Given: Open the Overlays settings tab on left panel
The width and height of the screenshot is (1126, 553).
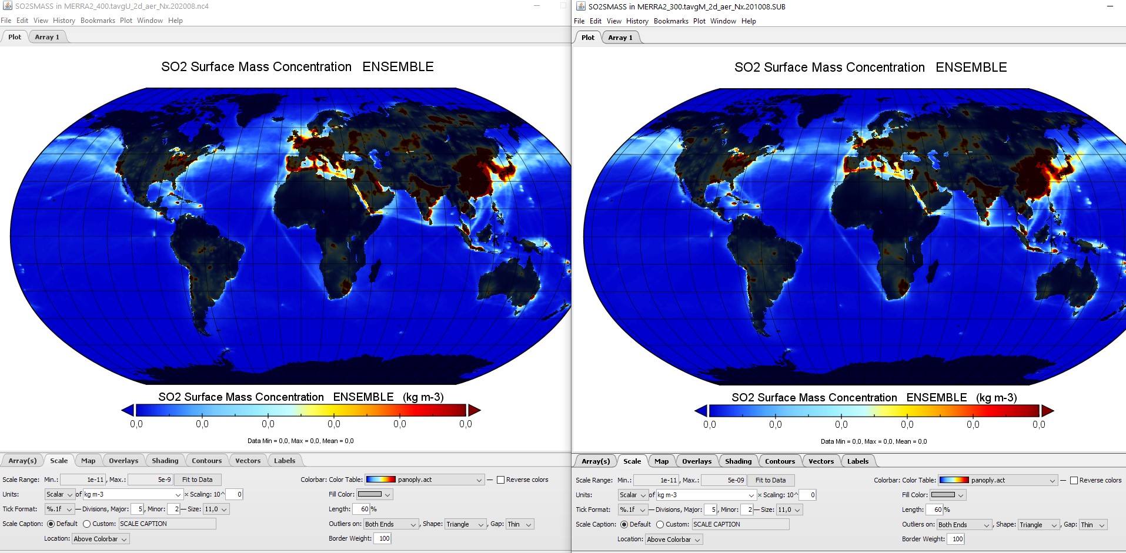Looking at the screenshot, I should click(123, 460).
